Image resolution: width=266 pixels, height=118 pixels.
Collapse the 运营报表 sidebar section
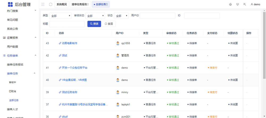pyautogui.click(x=35, y=37)
